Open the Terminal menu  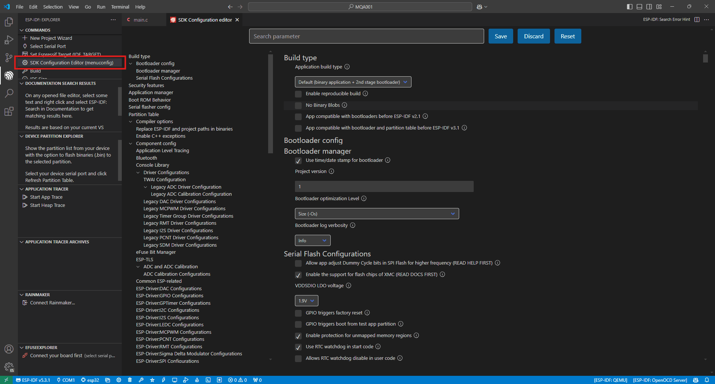click(120, 7)
